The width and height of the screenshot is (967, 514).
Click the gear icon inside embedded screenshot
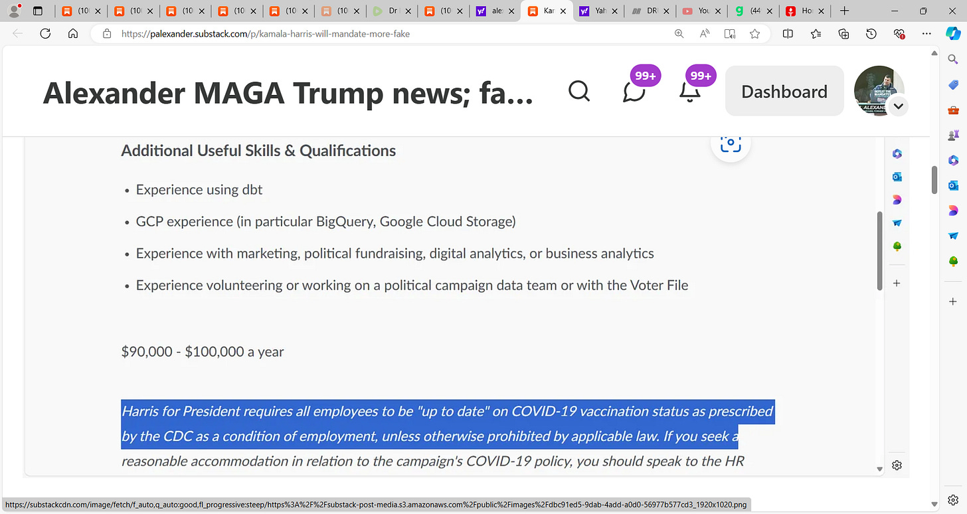(x=897, y=465)
